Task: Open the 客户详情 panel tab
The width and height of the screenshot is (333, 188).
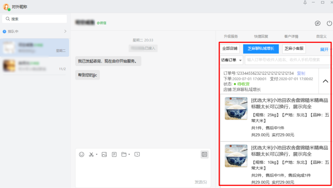Action: pyautogui.click(x=291, y=36)
